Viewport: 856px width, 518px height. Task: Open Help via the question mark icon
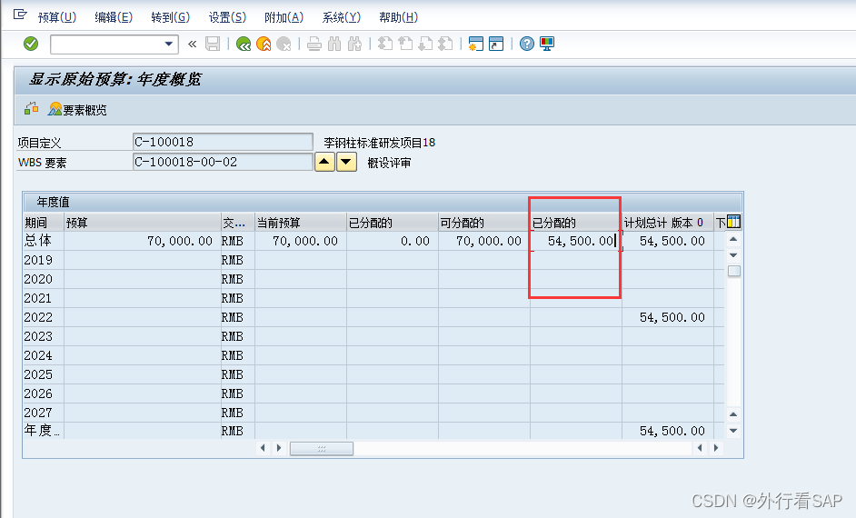click(527, 44)
